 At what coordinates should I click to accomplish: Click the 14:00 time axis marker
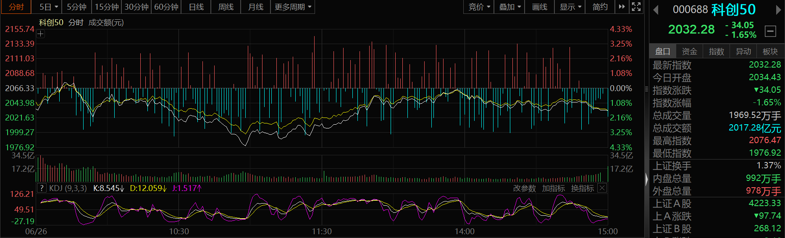pos(465,231)
